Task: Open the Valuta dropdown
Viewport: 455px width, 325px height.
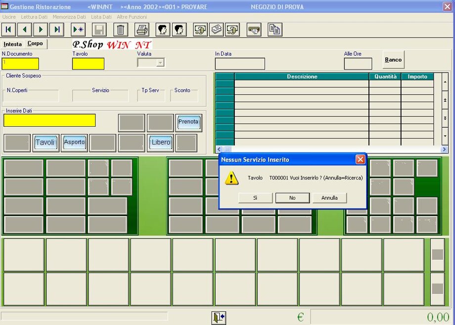Action: tap(160, 63)
